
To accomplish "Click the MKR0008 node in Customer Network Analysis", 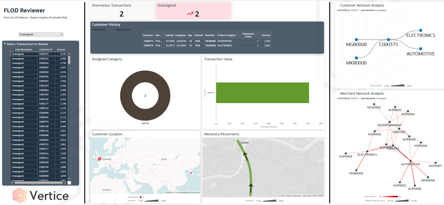I will (x=356, y=58).
